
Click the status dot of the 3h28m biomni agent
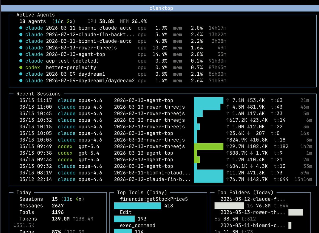[21, 41]
